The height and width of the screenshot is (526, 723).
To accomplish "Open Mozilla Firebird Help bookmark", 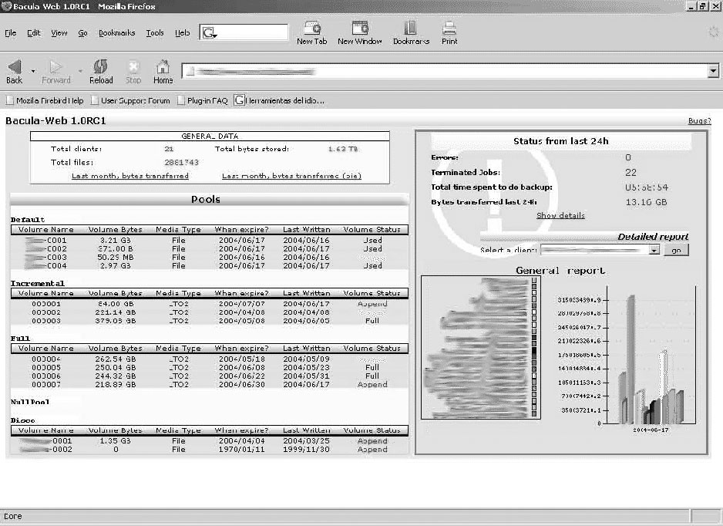I will (x=45, y=100).
